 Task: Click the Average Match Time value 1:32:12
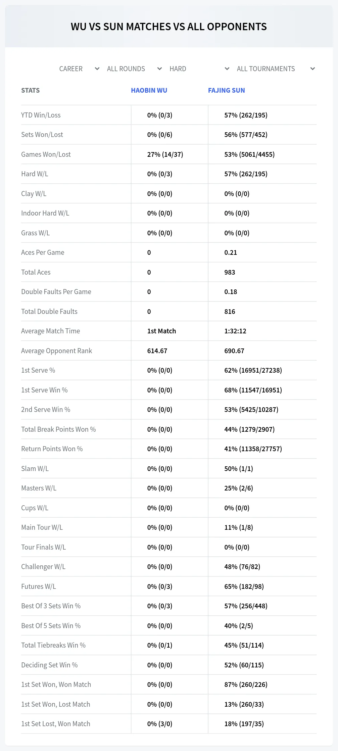pyautogui.click(x=235, y=331)
